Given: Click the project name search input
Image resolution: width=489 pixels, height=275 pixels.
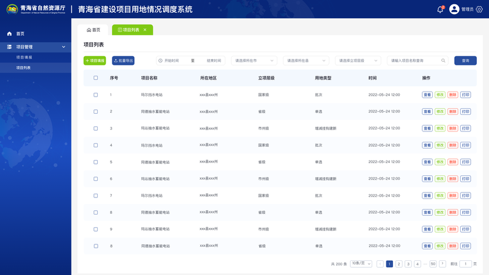Looking at the screenshot, I should (417, 61).
